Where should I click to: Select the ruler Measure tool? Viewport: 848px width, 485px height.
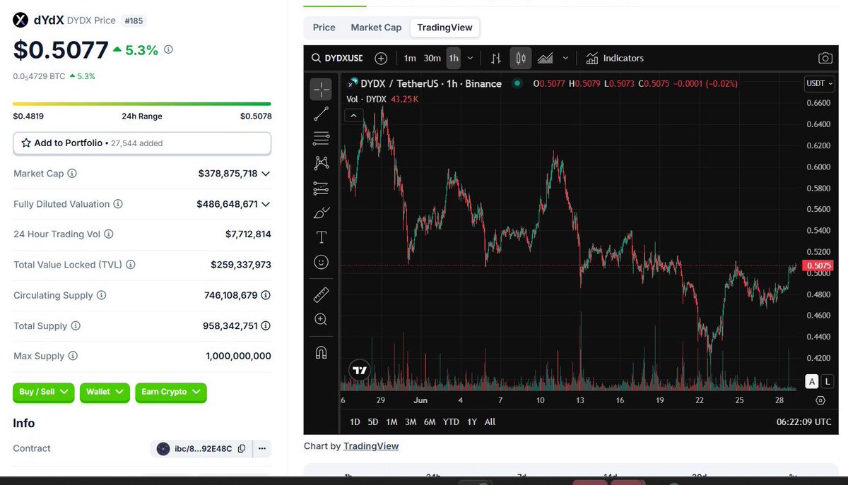click(x=321, y=294)
